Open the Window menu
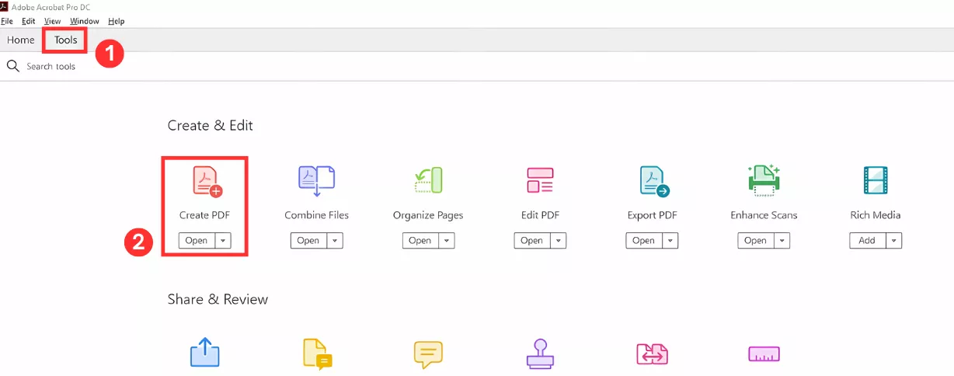Image resolution: width=954 pixels, height=376 pixels. coord(85,21)
